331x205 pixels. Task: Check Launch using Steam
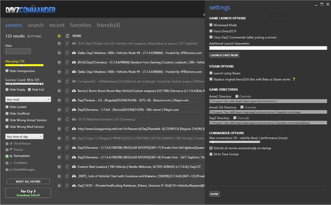(x=211, y=73)
